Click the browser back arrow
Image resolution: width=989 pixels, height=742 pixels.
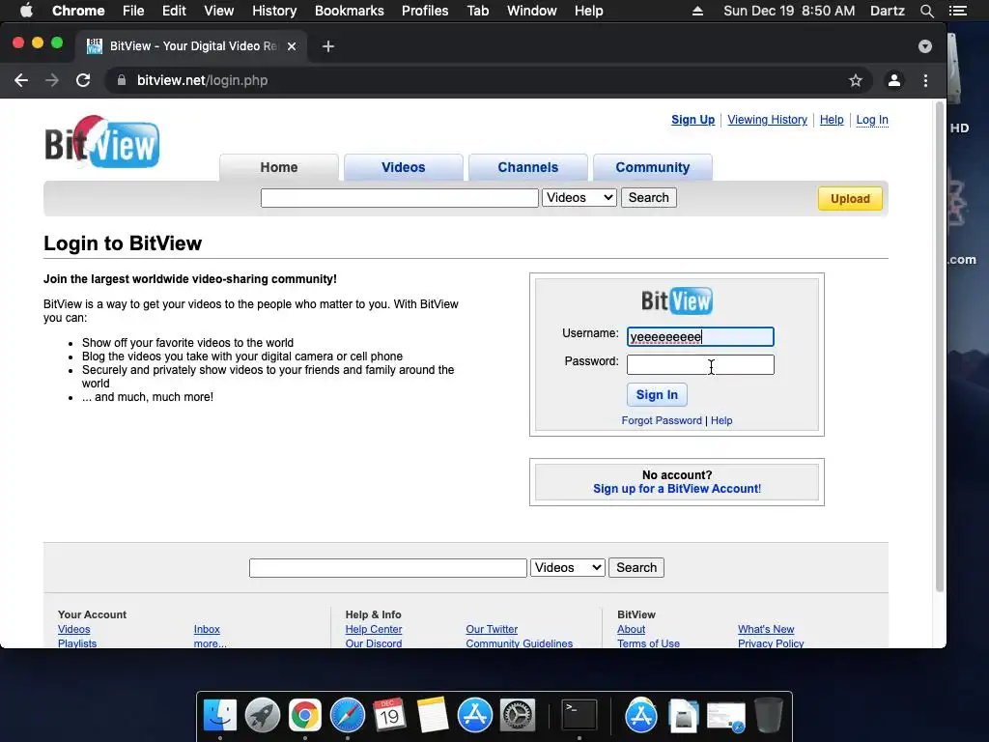(x=21, y=80)
